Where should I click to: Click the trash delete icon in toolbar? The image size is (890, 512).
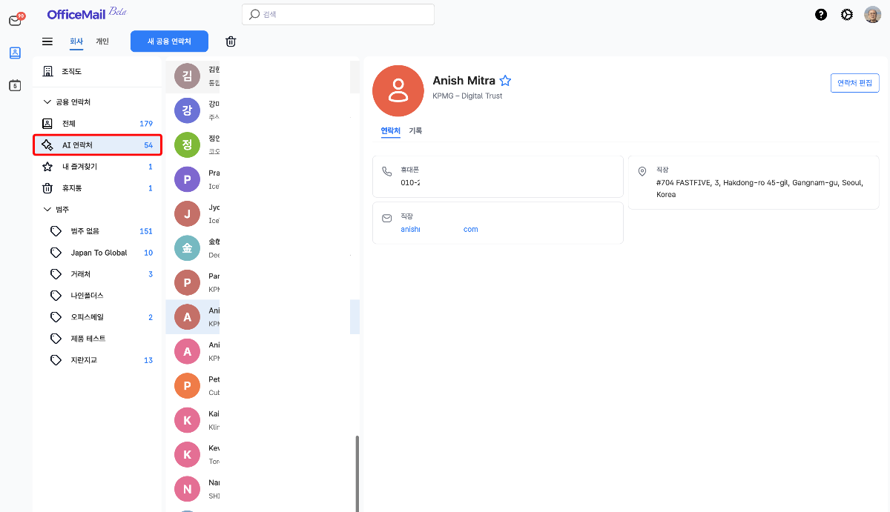pyautogui.click(x=231, y=41)
